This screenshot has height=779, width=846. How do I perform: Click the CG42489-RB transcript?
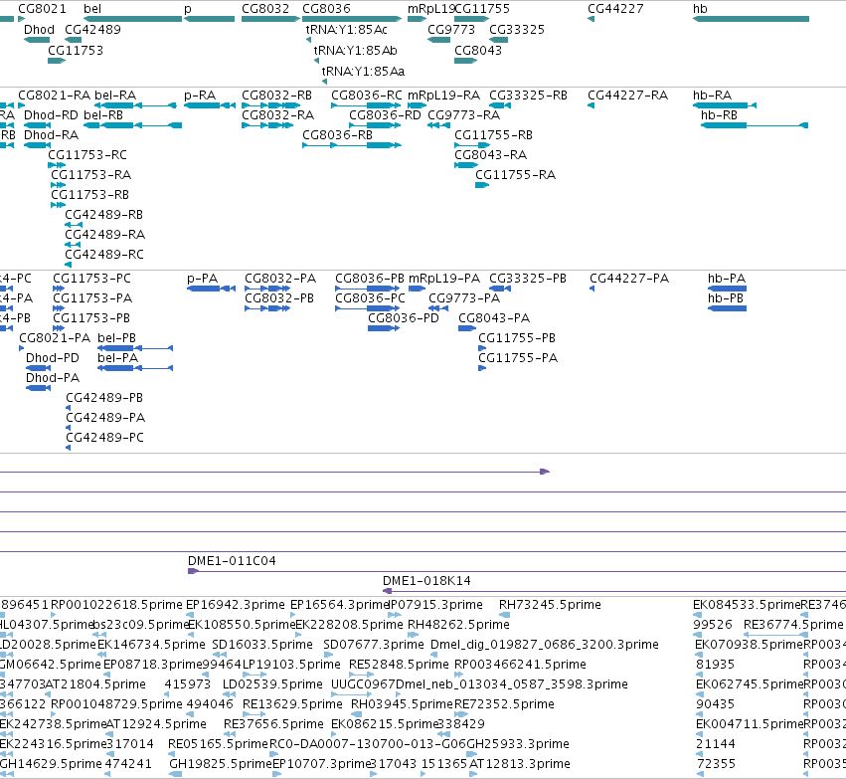tap(74, 225)
